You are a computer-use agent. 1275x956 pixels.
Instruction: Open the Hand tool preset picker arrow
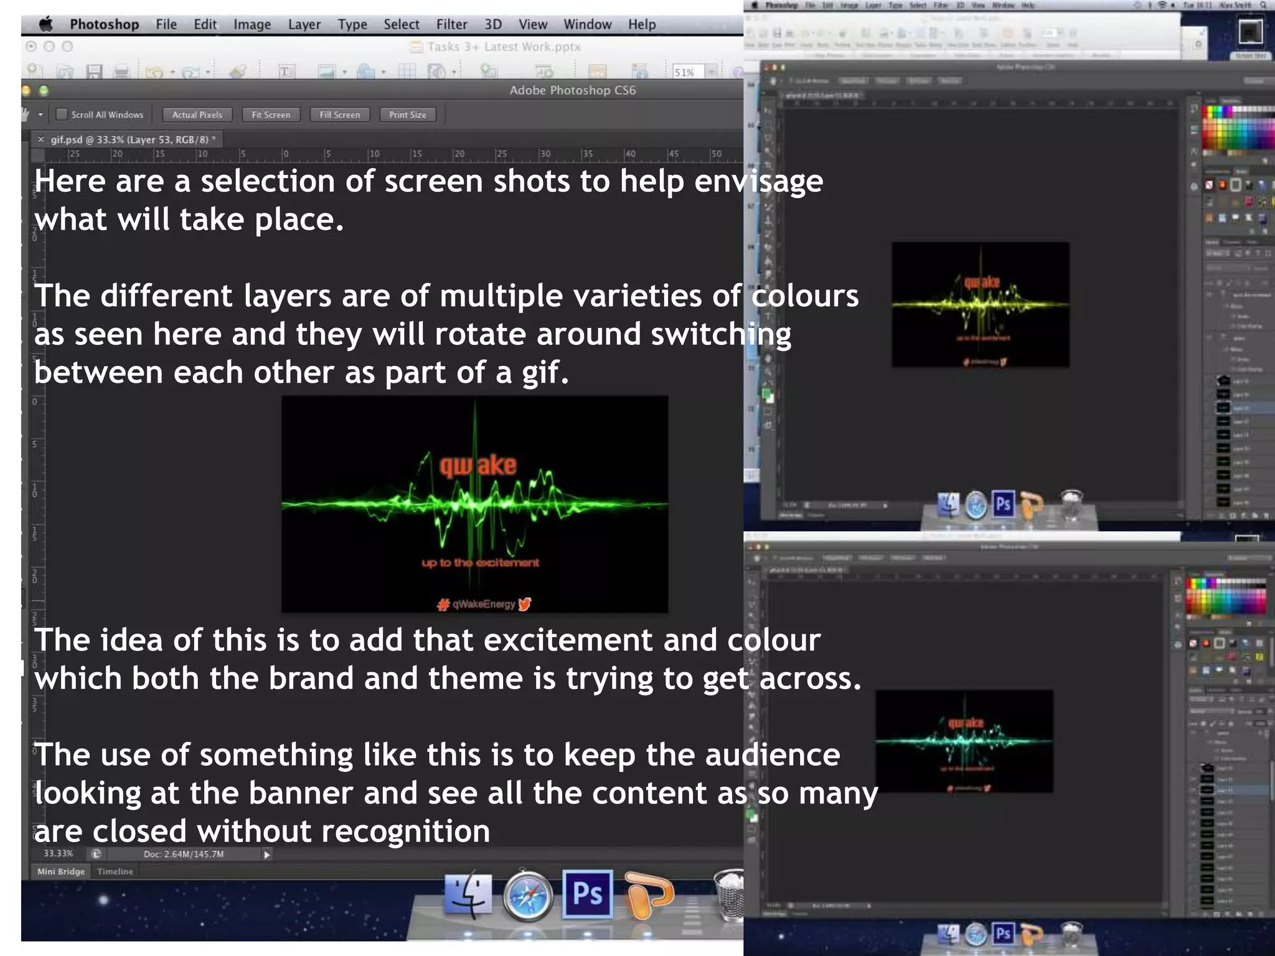[x=40, y=115]
